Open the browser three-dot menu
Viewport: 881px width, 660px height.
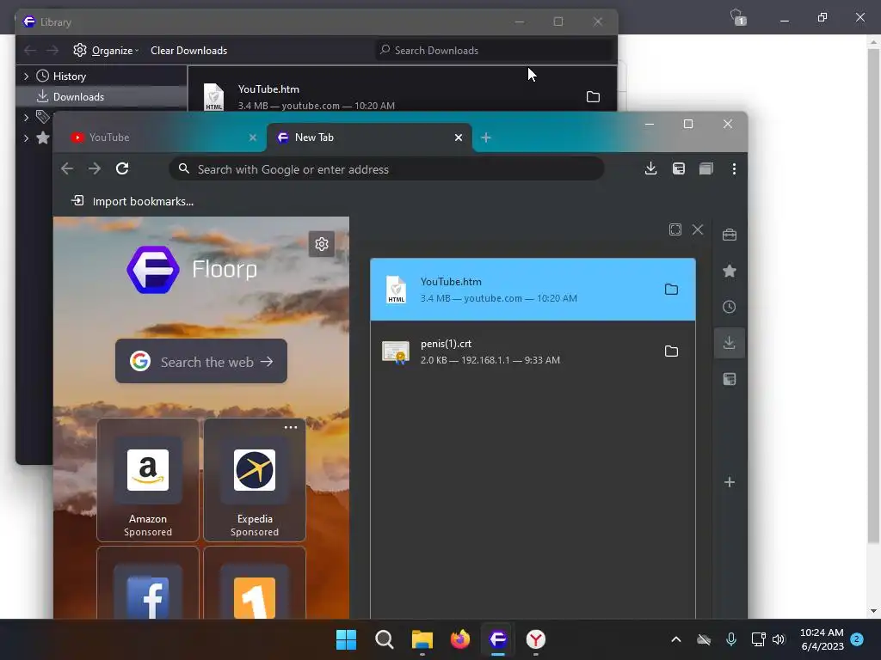[x=734, y=168]
